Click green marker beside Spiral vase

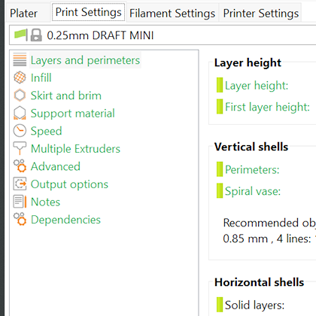(220, 190)
